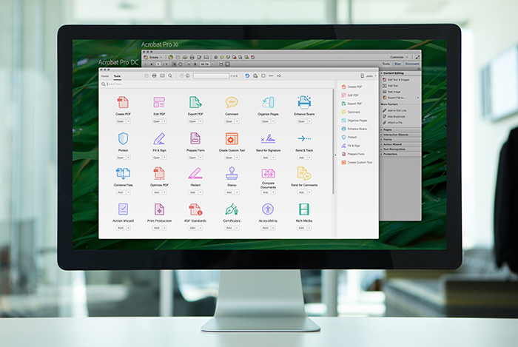
Task: Click the Redact tool icon
Action: pyautogui.click(x=195, y=173)
